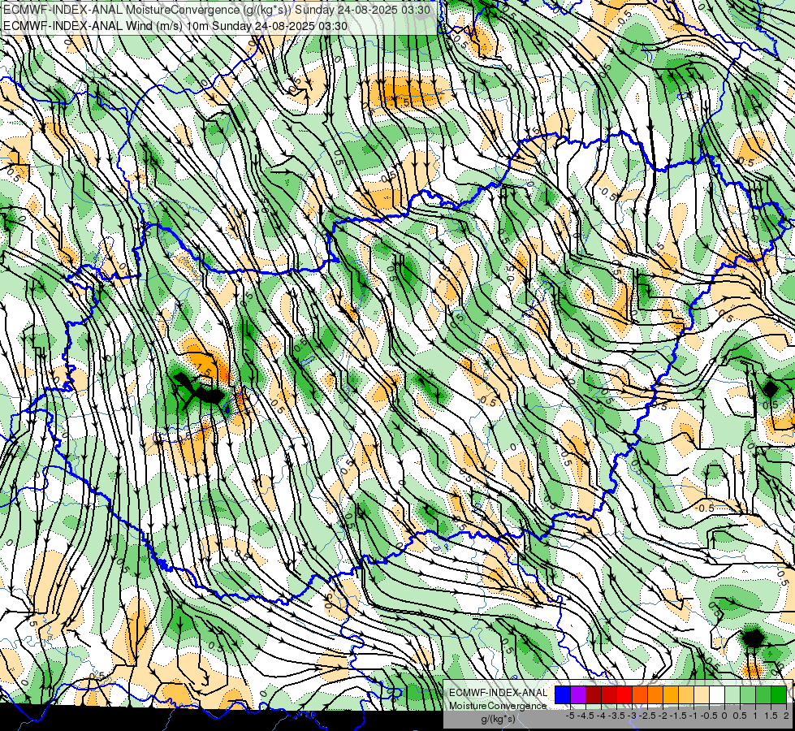Click the legend tick value -2.5
The image size is (795, 731).
click(x=647, y=716)
